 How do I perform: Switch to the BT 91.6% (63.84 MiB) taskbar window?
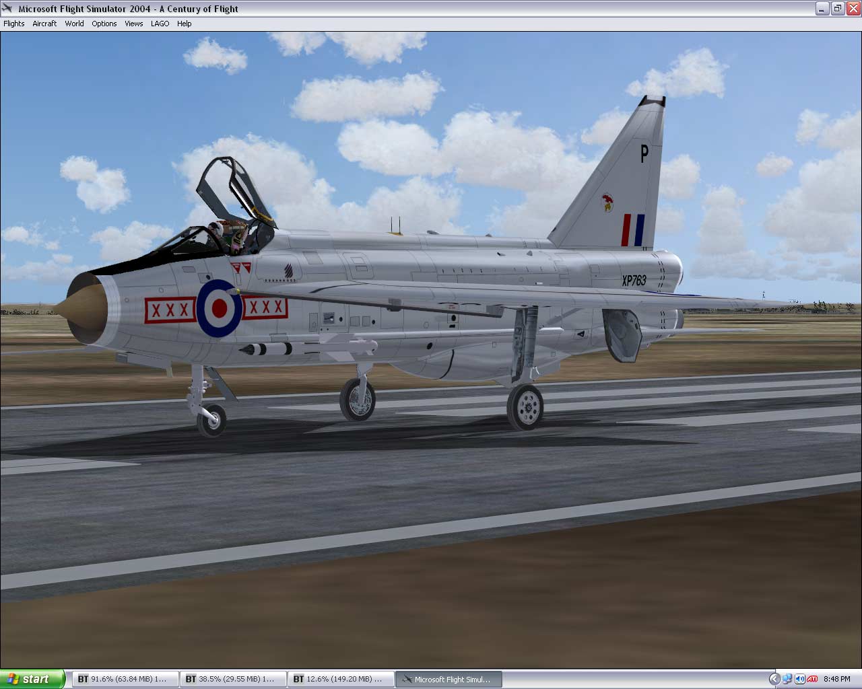point(125,679)
